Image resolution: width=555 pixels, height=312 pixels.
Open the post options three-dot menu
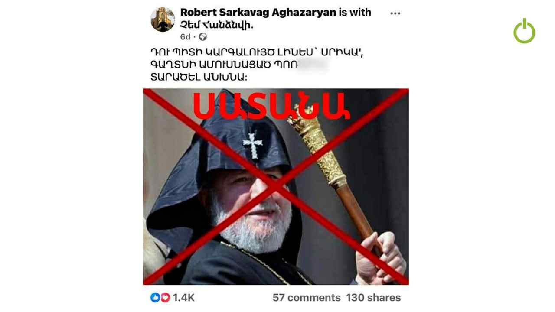395,13
